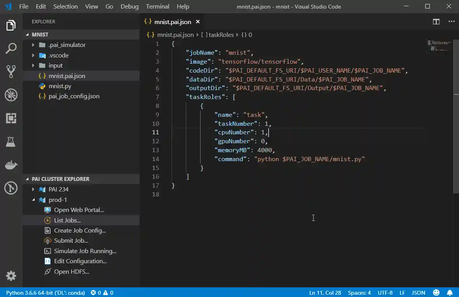Click Submit Job... under prod-1
Viewport: 459px width, 297px height.
[71, 241]
